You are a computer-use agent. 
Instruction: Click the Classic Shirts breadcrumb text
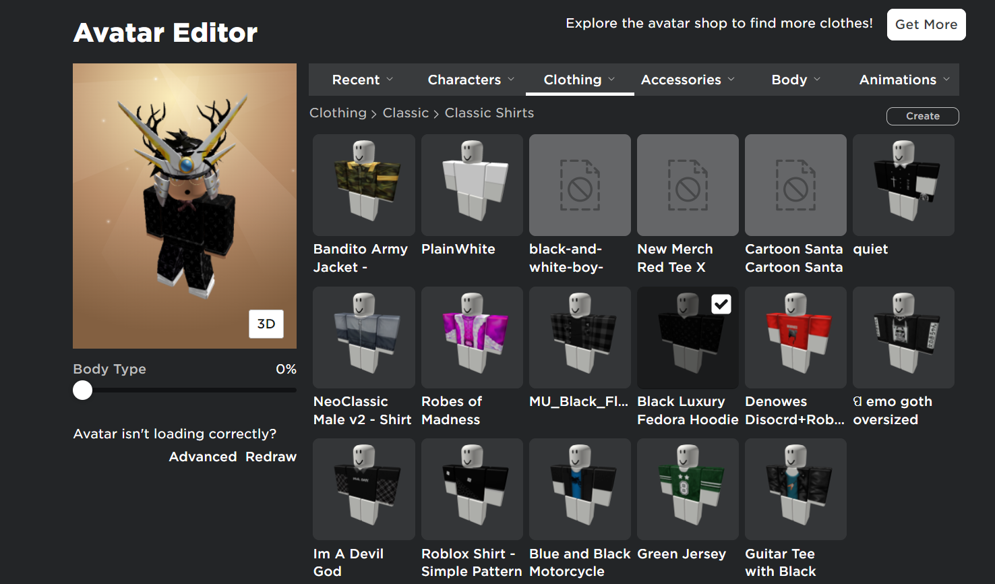pyautogui.click(x=489, y=113)
